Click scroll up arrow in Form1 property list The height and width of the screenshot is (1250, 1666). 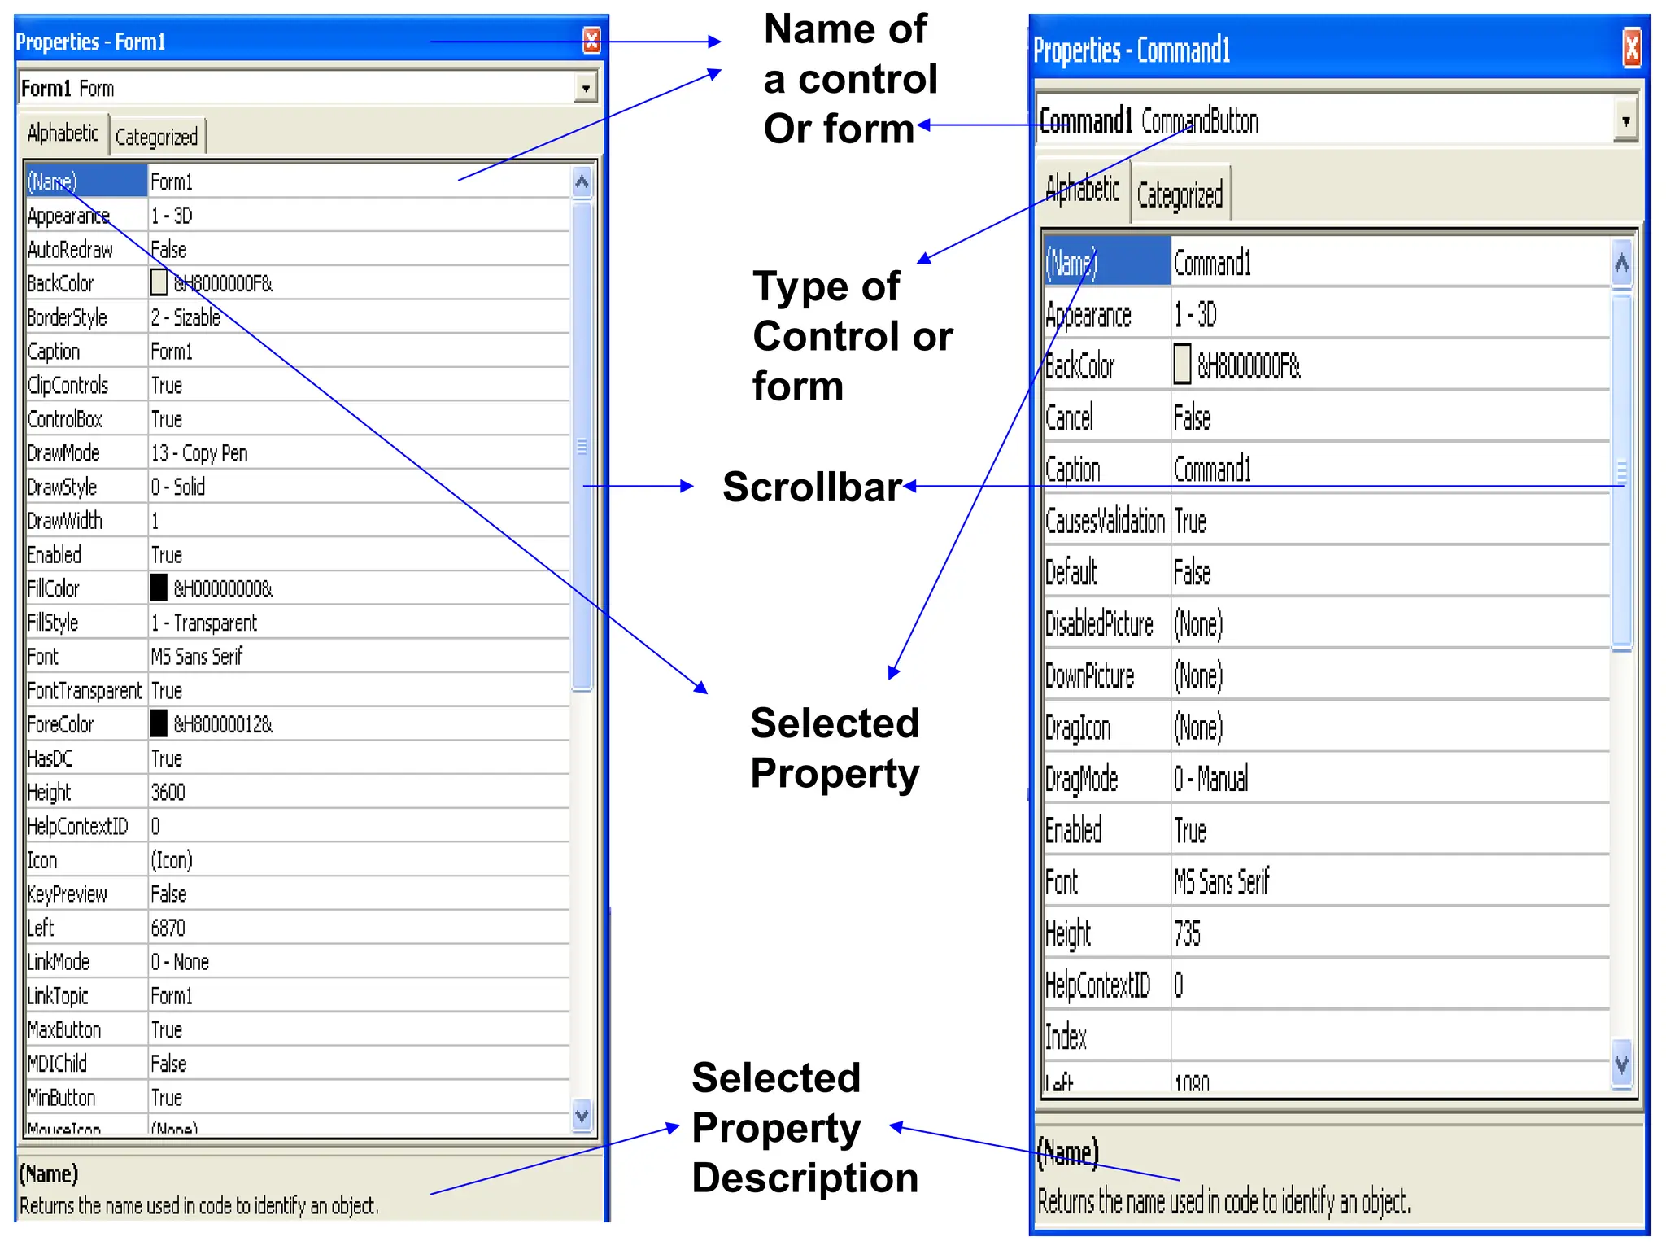coord(582,182)
